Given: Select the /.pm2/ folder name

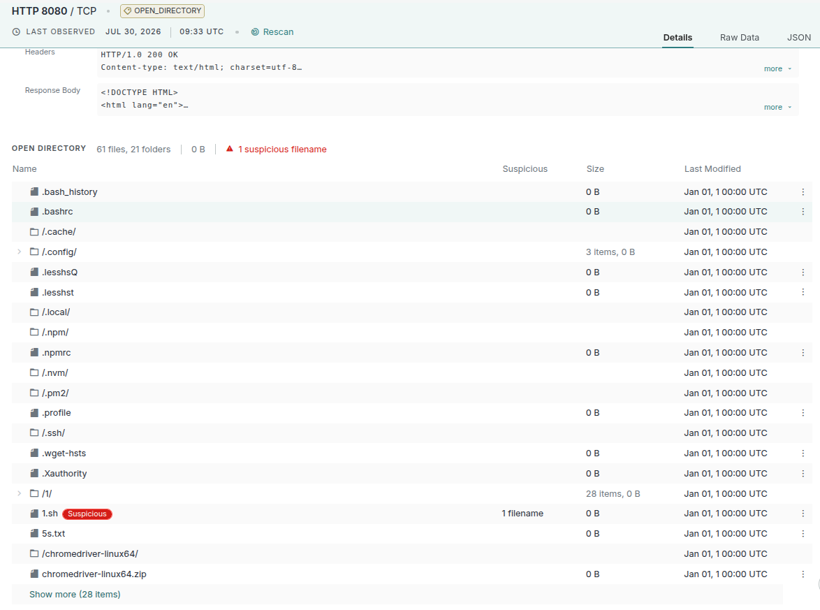Looking at the screenshot, I should tap(55, 393).
